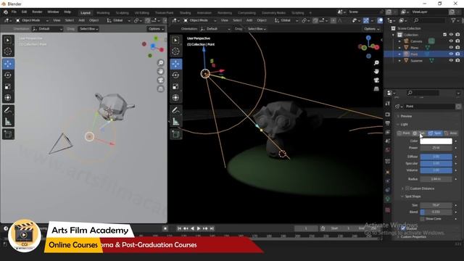Open Object Mode dropdown in right viewport
Image resolution: width=464 pixels, height=261 pixels.
[200, 20]
